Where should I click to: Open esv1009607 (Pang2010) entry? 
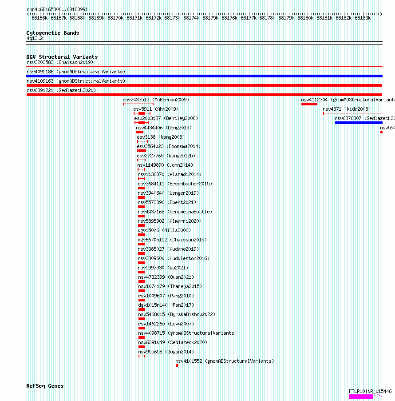pyautogui.click(x=166, y=296)
